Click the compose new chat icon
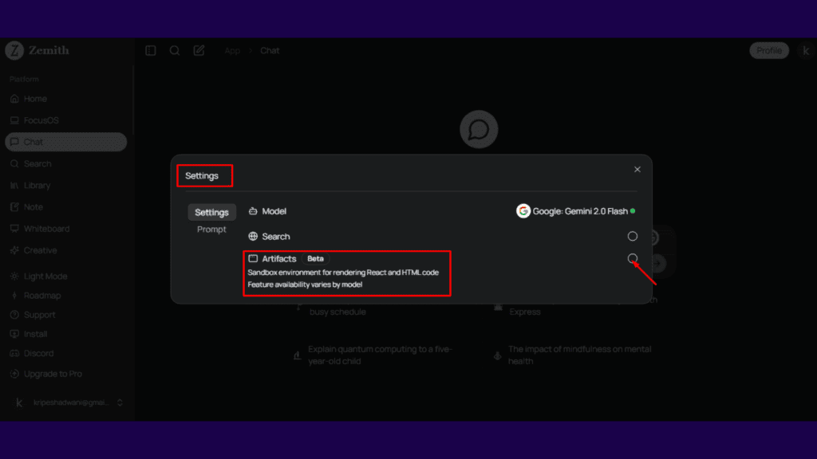The height and width of the screenshot is (459, 817). click(x=198, y=50)
